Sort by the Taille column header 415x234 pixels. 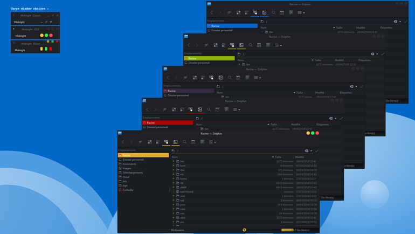[278, 157]
